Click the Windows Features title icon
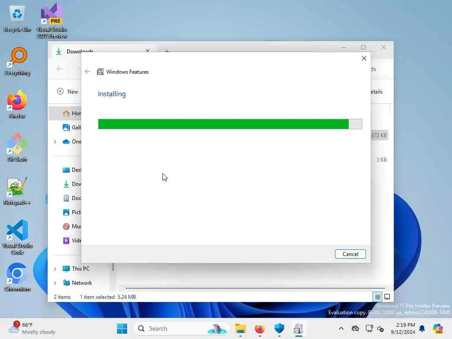The width and height of the screenshot is (452, 339). [100, 72]
